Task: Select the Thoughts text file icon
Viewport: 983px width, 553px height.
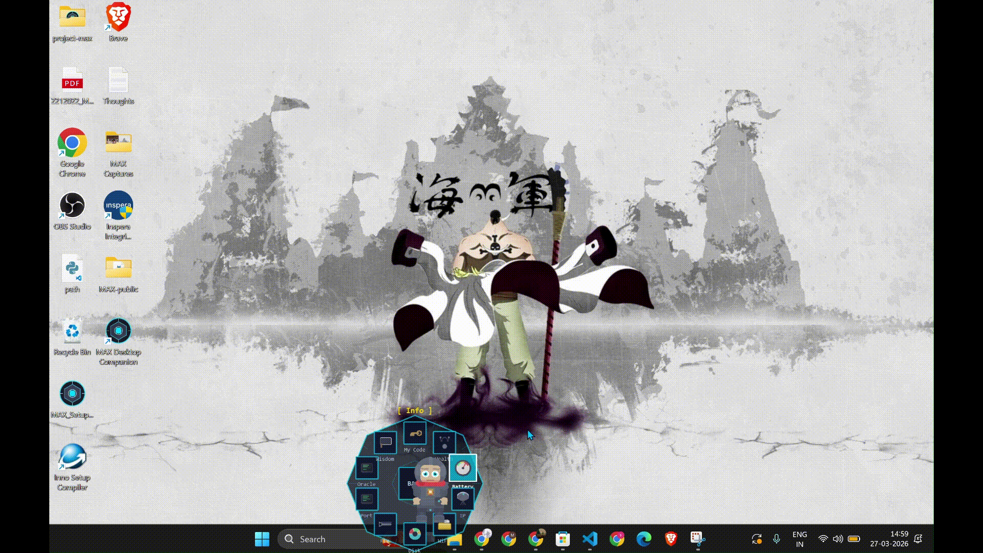Action: (x=118, y=86)
